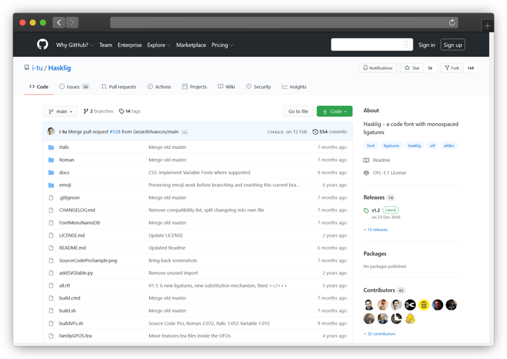The width and height of the screenshot is (507, 359).
Task: Click the scale icon next to OFL-1.1 License
Action: pos(366,173)
